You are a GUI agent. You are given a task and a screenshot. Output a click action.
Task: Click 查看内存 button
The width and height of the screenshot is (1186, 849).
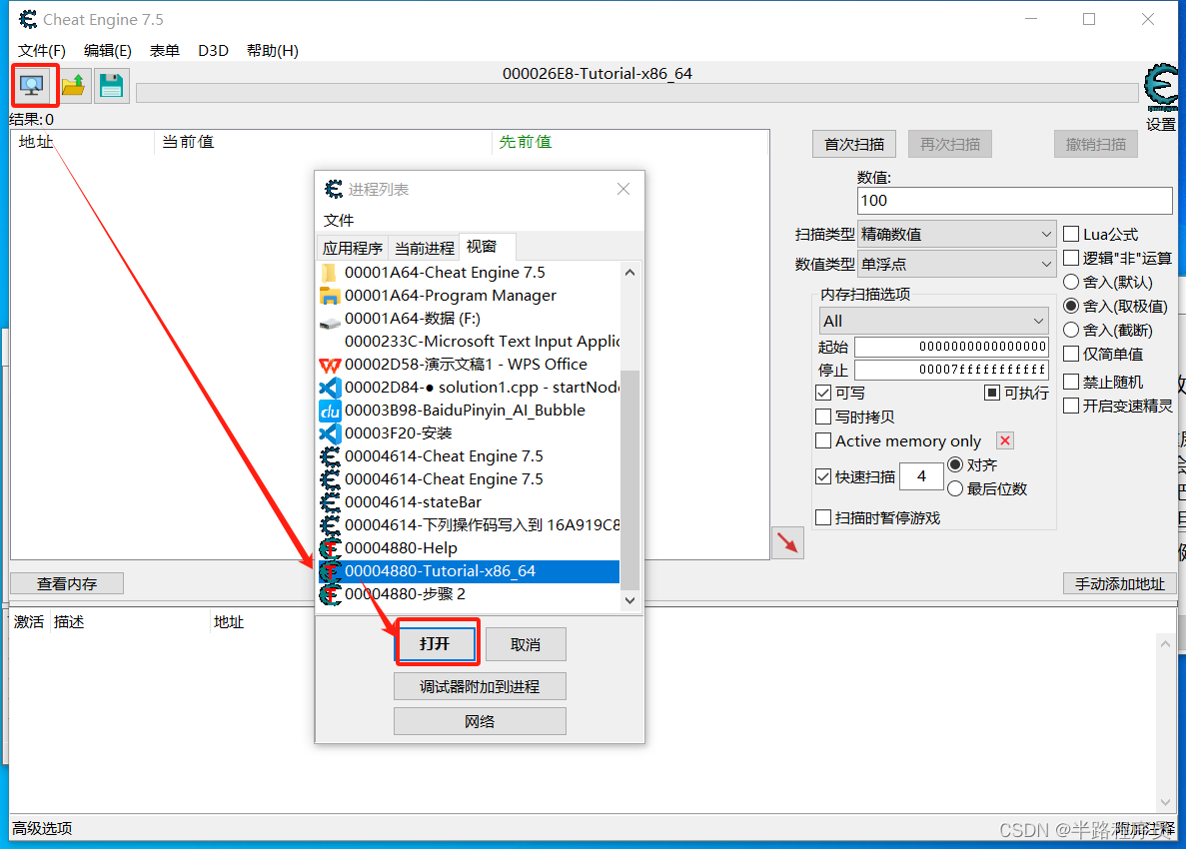click(x=67, y=583)
